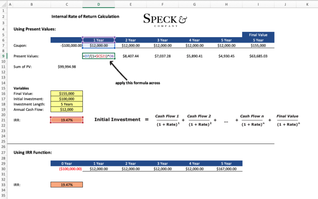Image resolution: width=318 pixels, height=199 pixels.
Task: Select column I header
Action: (258, 4)
